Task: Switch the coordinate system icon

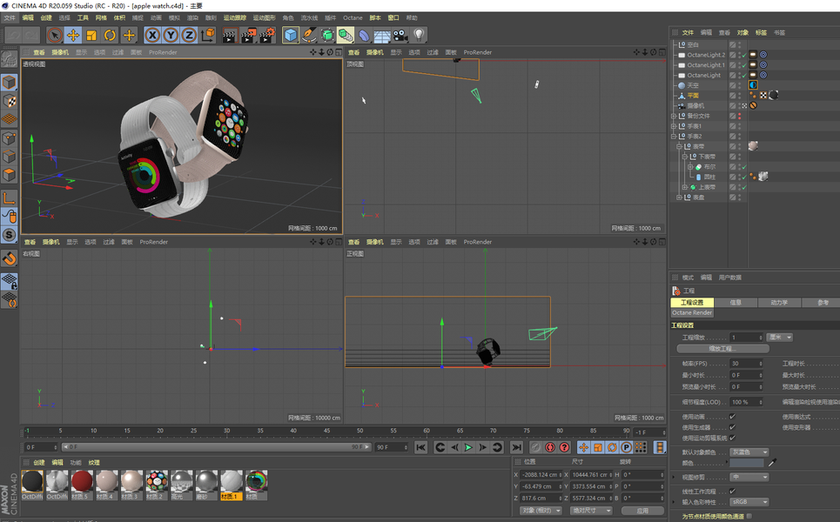Action: tap(207, 36)
